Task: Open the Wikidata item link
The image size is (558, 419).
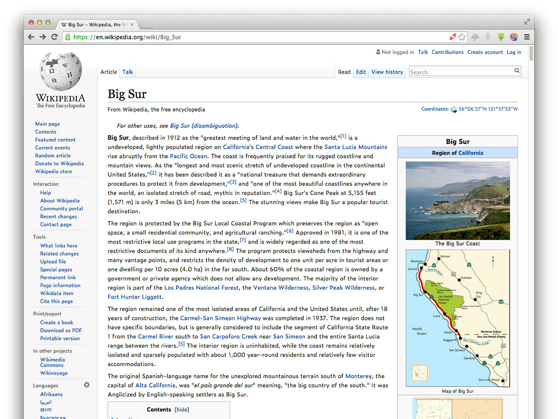Action: point(57,293)
